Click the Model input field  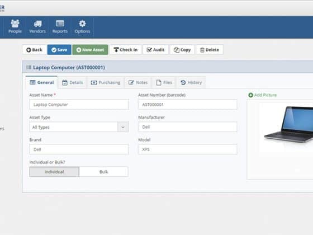(x=188, y=149)
